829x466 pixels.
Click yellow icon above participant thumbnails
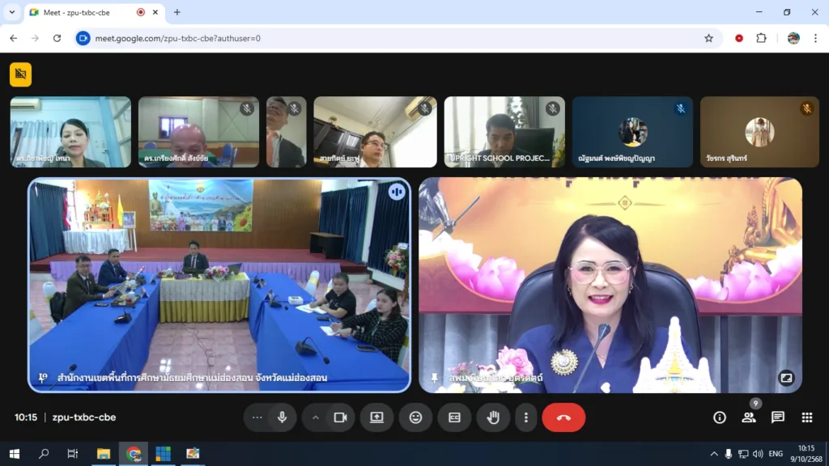pyautogui.click(x=20, y=74)
